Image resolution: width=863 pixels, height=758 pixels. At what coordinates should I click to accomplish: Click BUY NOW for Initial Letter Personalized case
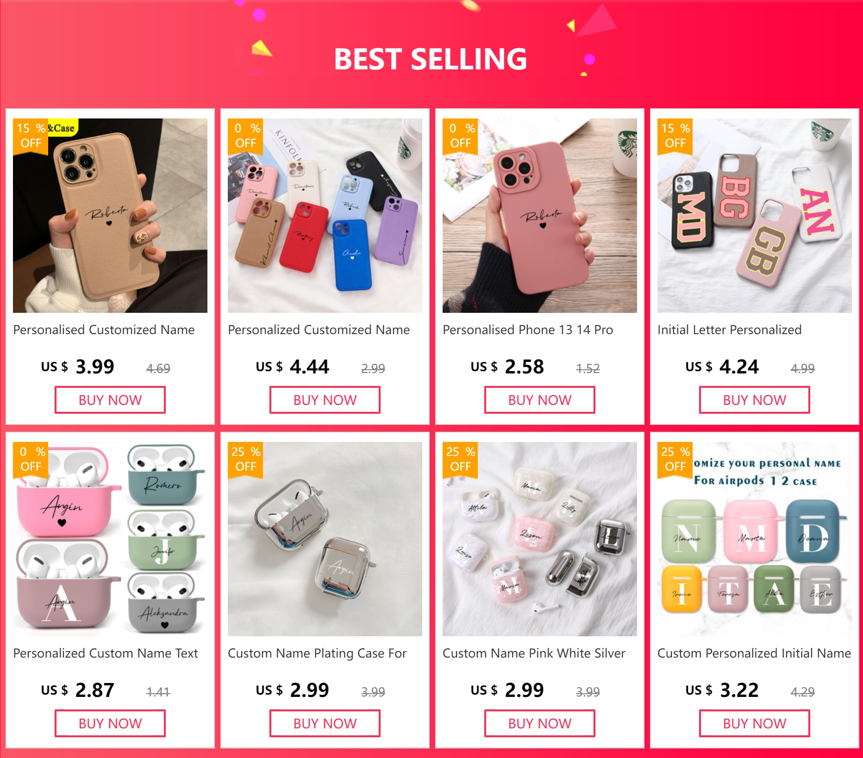pyautogui.click(x=755, y=400)
